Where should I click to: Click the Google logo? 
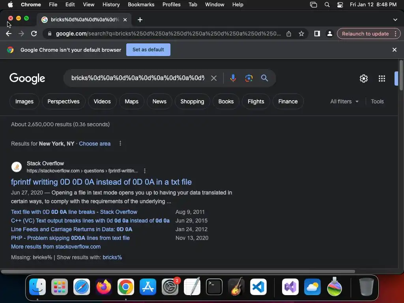coord(27,79)
